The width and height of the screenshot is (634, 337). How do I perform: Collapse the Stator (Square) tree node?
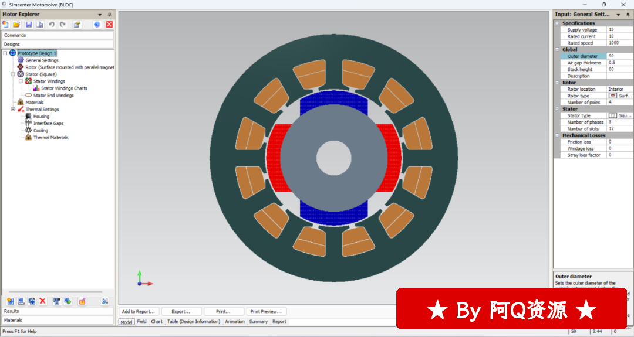coord(13,74)
